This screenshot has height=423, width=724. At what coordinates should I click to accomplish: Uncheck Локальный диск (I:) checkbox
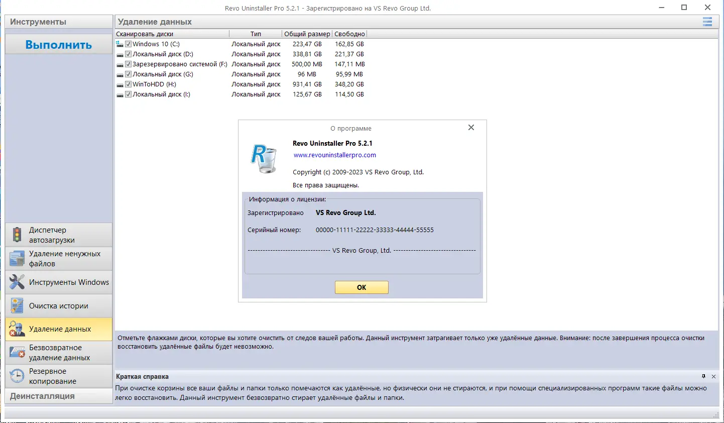(x=128, y=94)
